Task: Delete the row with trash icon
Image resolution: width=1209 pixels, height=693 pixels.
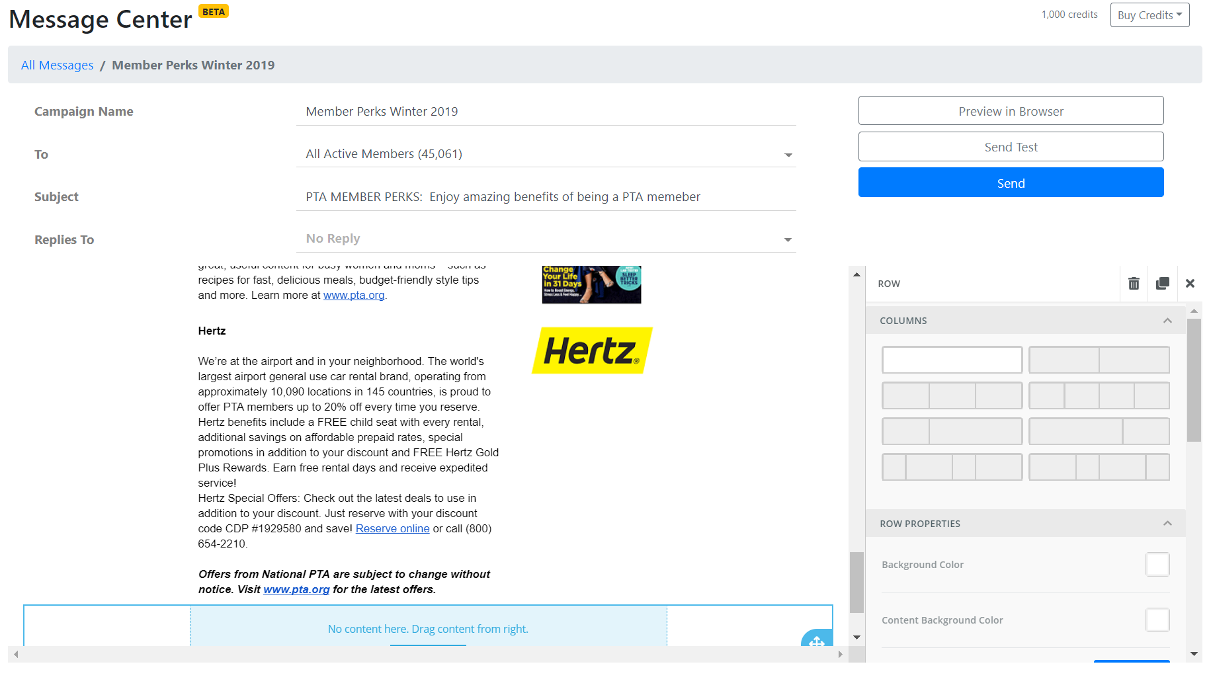Action: tap(1134, 284)
